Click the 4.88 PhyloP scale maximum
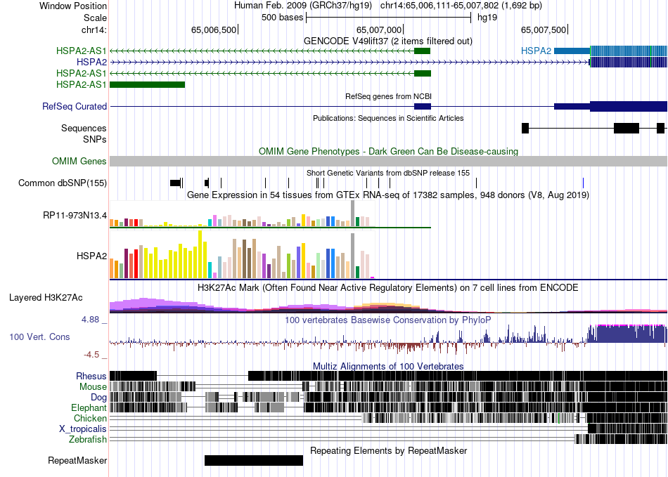668x477 pixels. (x=90, y=320)
